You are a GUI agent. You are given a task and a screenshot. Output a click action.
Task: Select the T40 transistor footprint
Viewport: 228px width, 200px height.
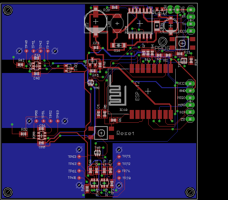[x=69, y=68]
